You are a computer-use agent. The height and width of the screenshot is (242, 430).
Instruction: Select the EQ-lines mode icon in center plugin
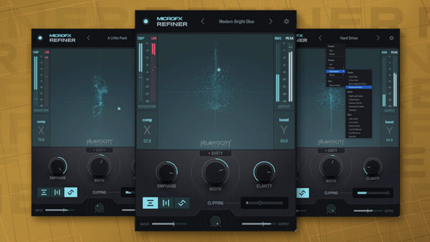150,203
